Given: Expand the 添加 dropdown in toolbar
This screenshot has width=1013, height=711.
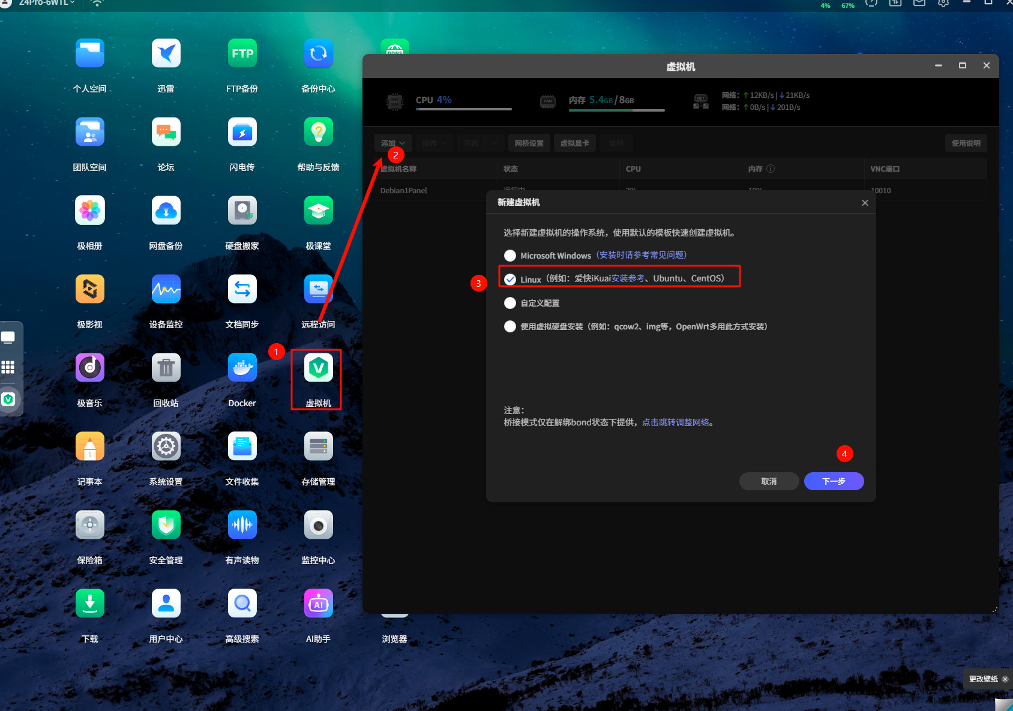Looking at the screenshot, I should click(392, 143).
